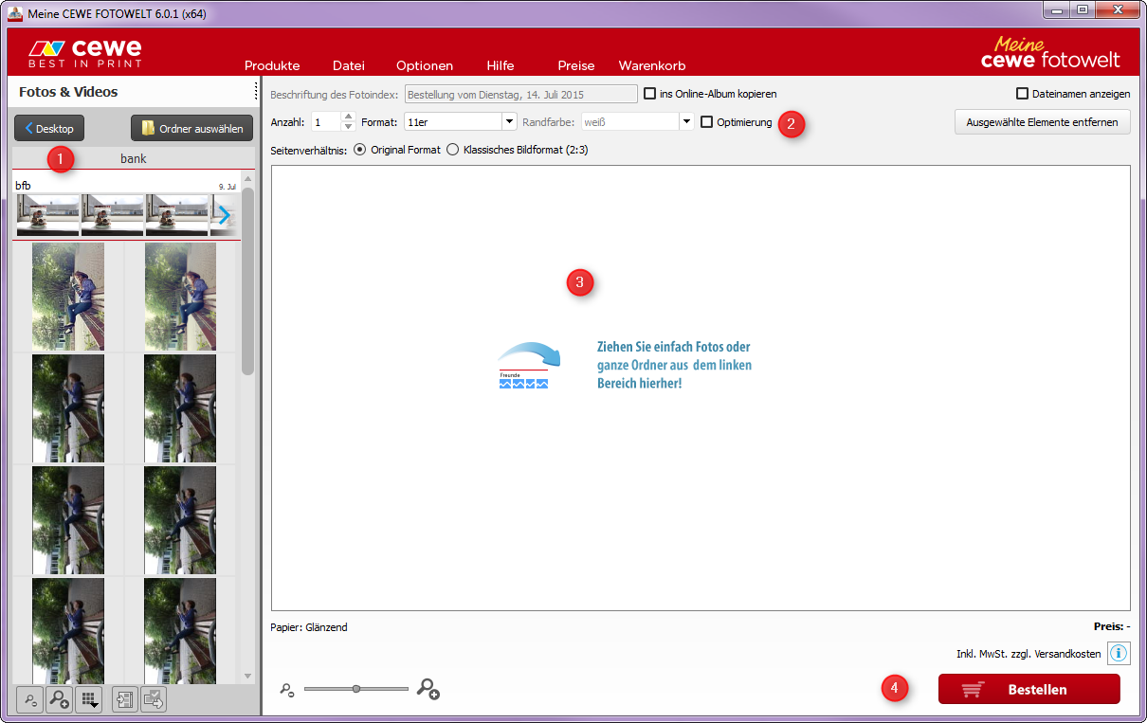This screenshot has width=1147, height=723.
Task: Decrease Anzahl with the down arrow
Action: [x=348, y=126]
